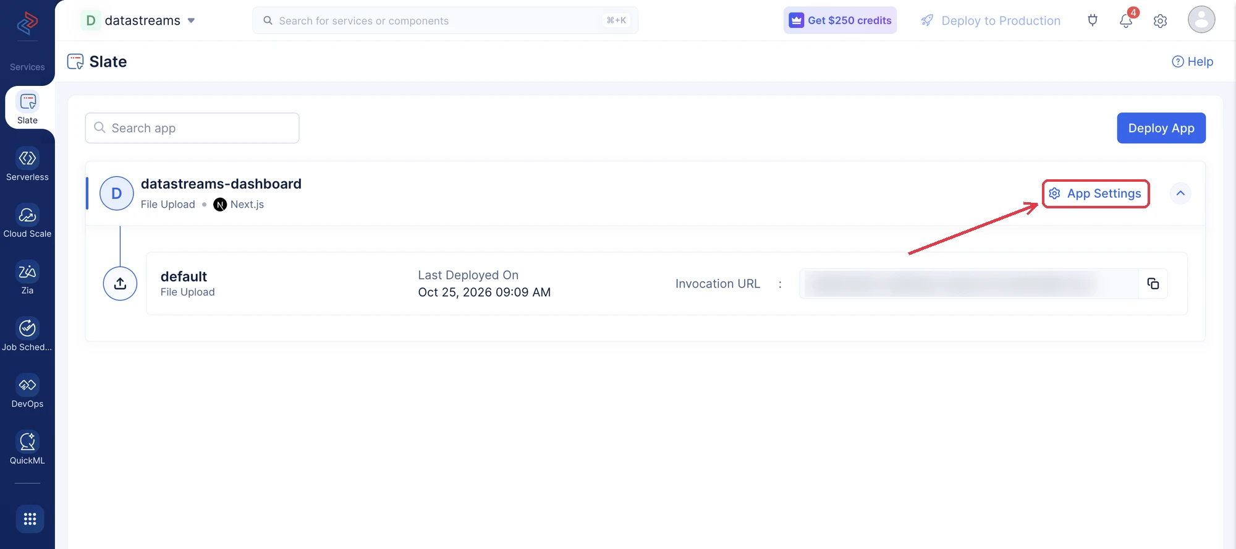The height and width of the screenshot is (549, 1236).
Task: Copy the Invocation URL
Action: pyautogui.click(x=1153, y=284)
